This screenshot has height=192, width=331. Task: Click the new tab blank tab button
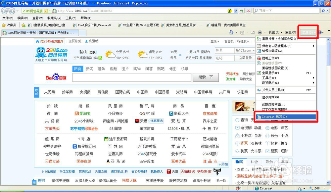click(x=82, y=33)
